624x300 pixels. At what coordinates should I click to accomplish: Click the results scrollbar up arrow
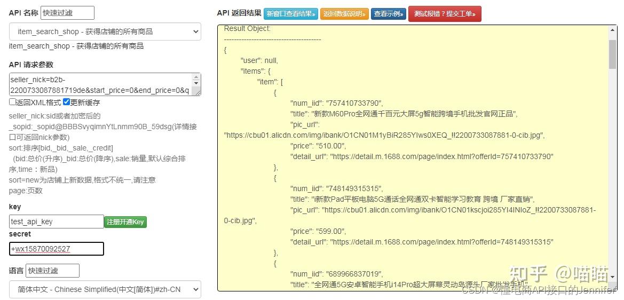(x=612, y=30)
